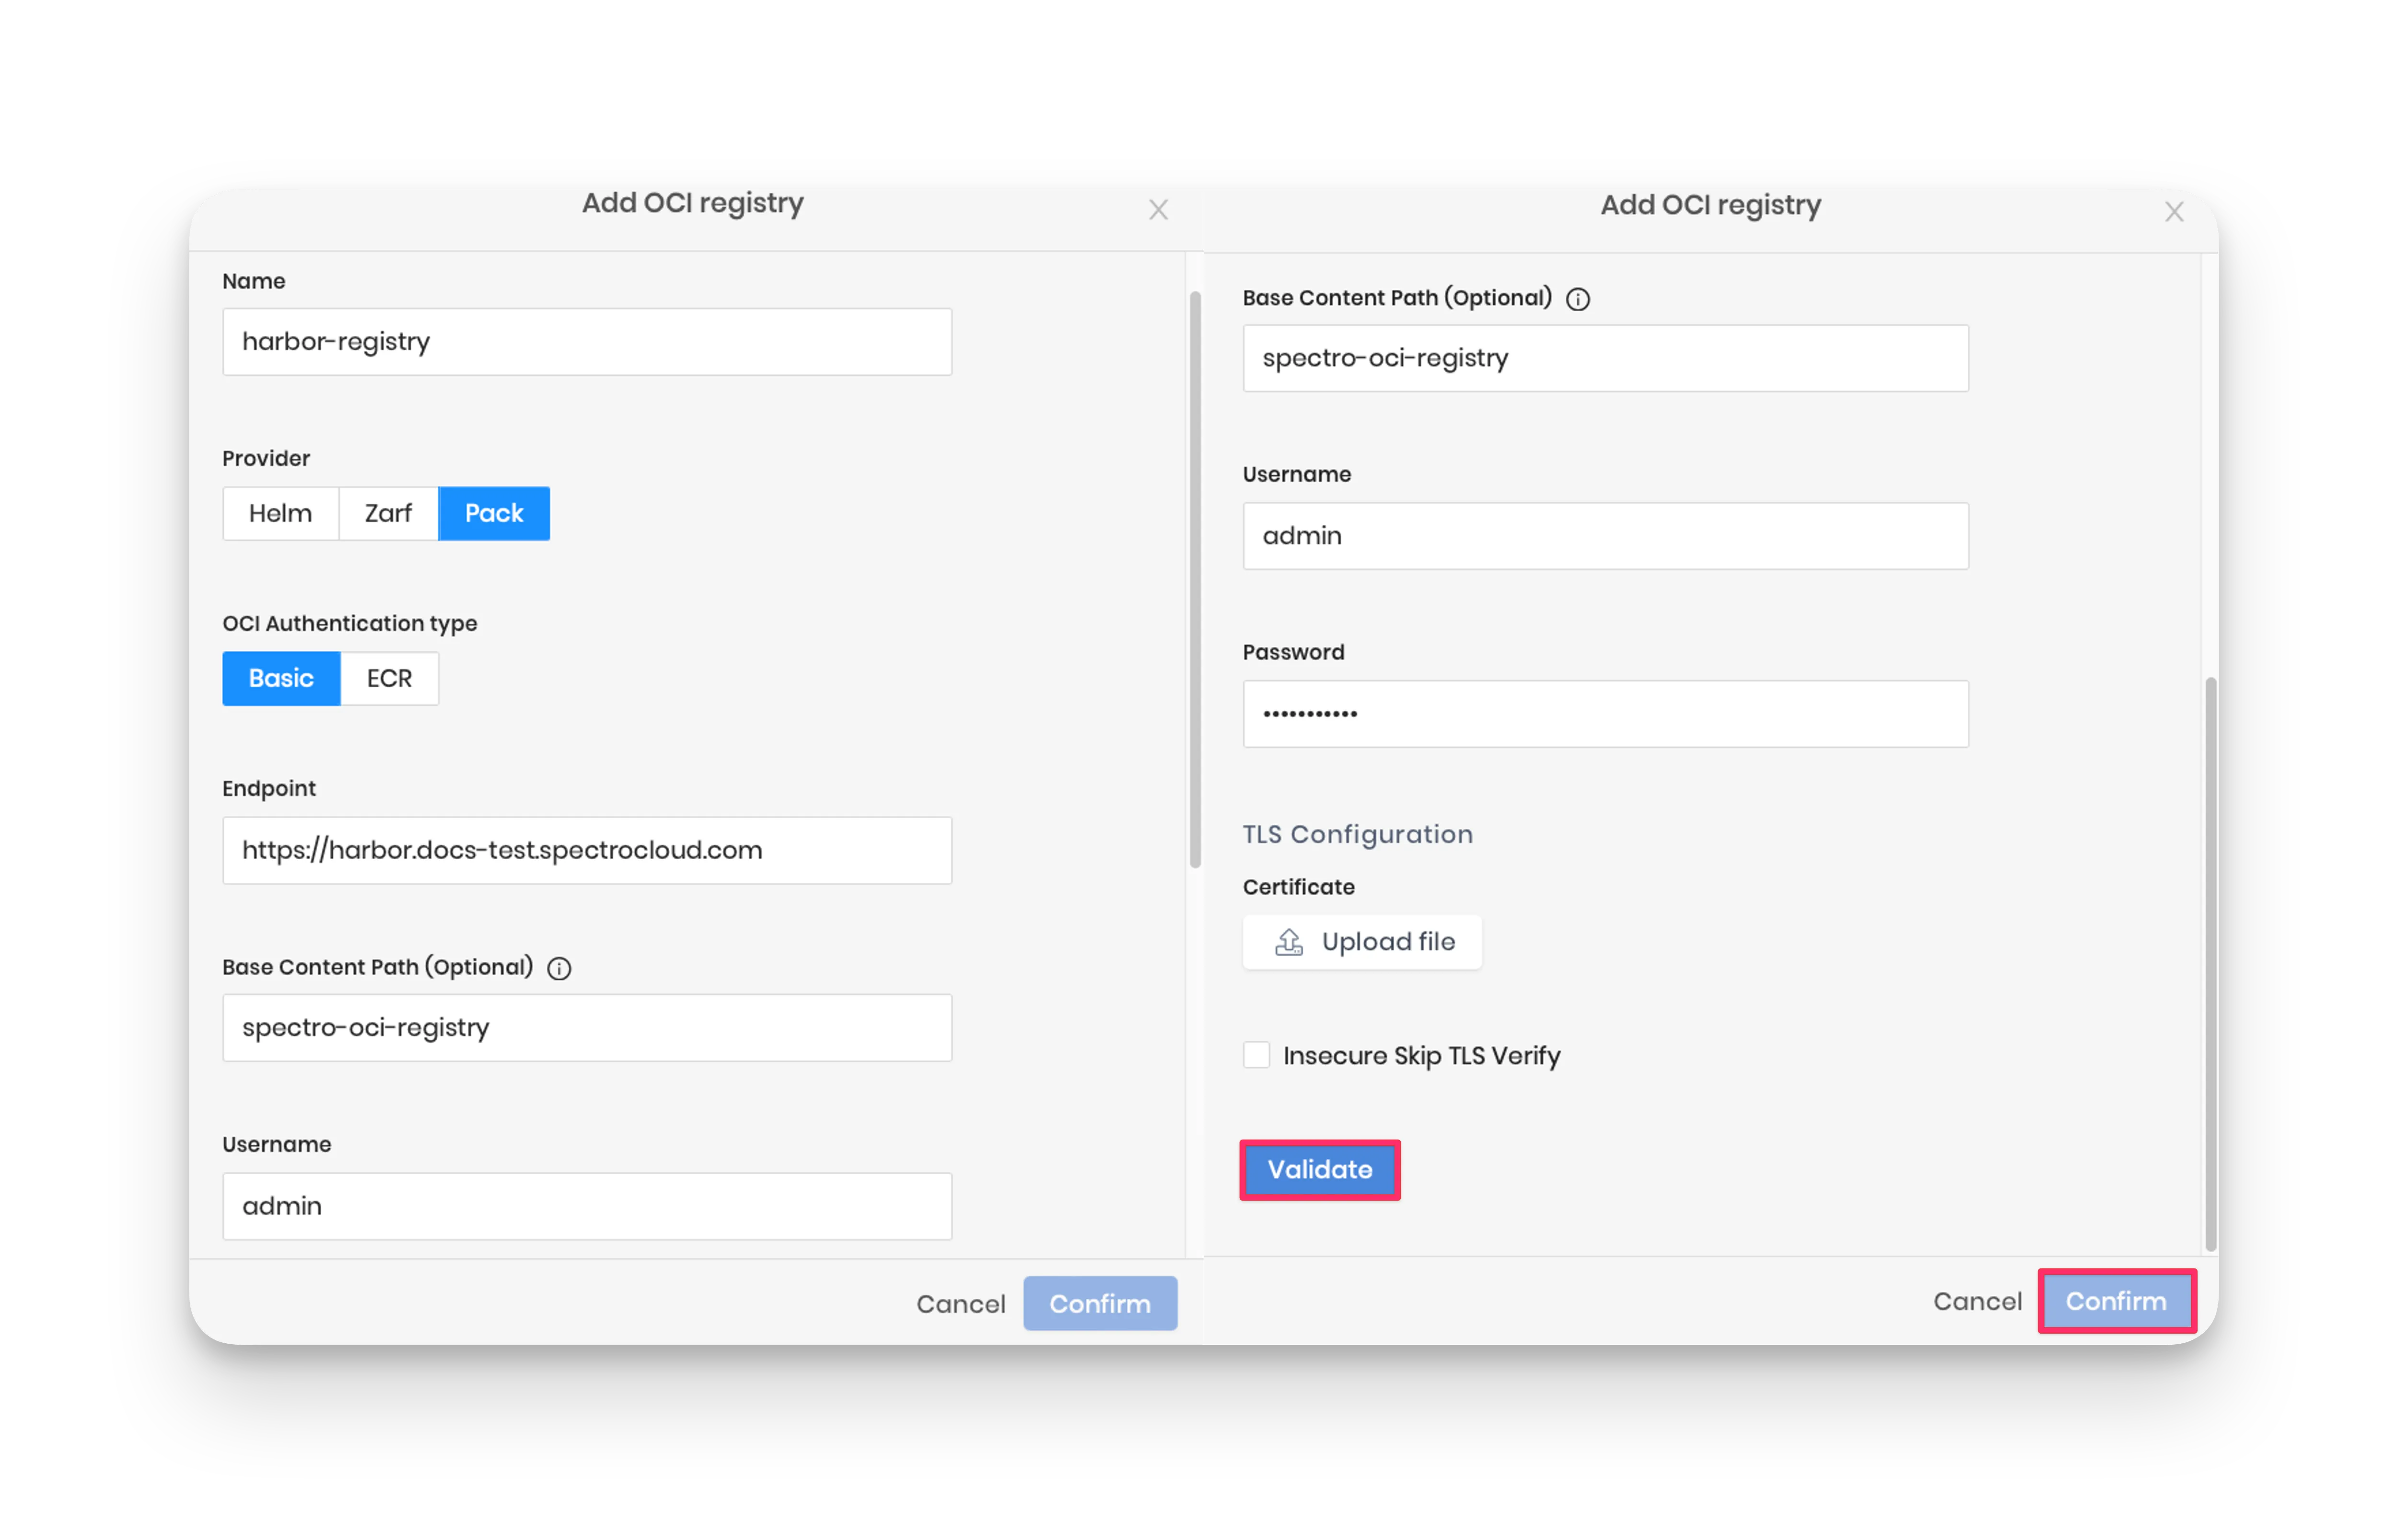The height and width of the screenshot is (1534, 2408).
Task: Click the left dialog's vertical scrollbar
Action: [1195, 579]
